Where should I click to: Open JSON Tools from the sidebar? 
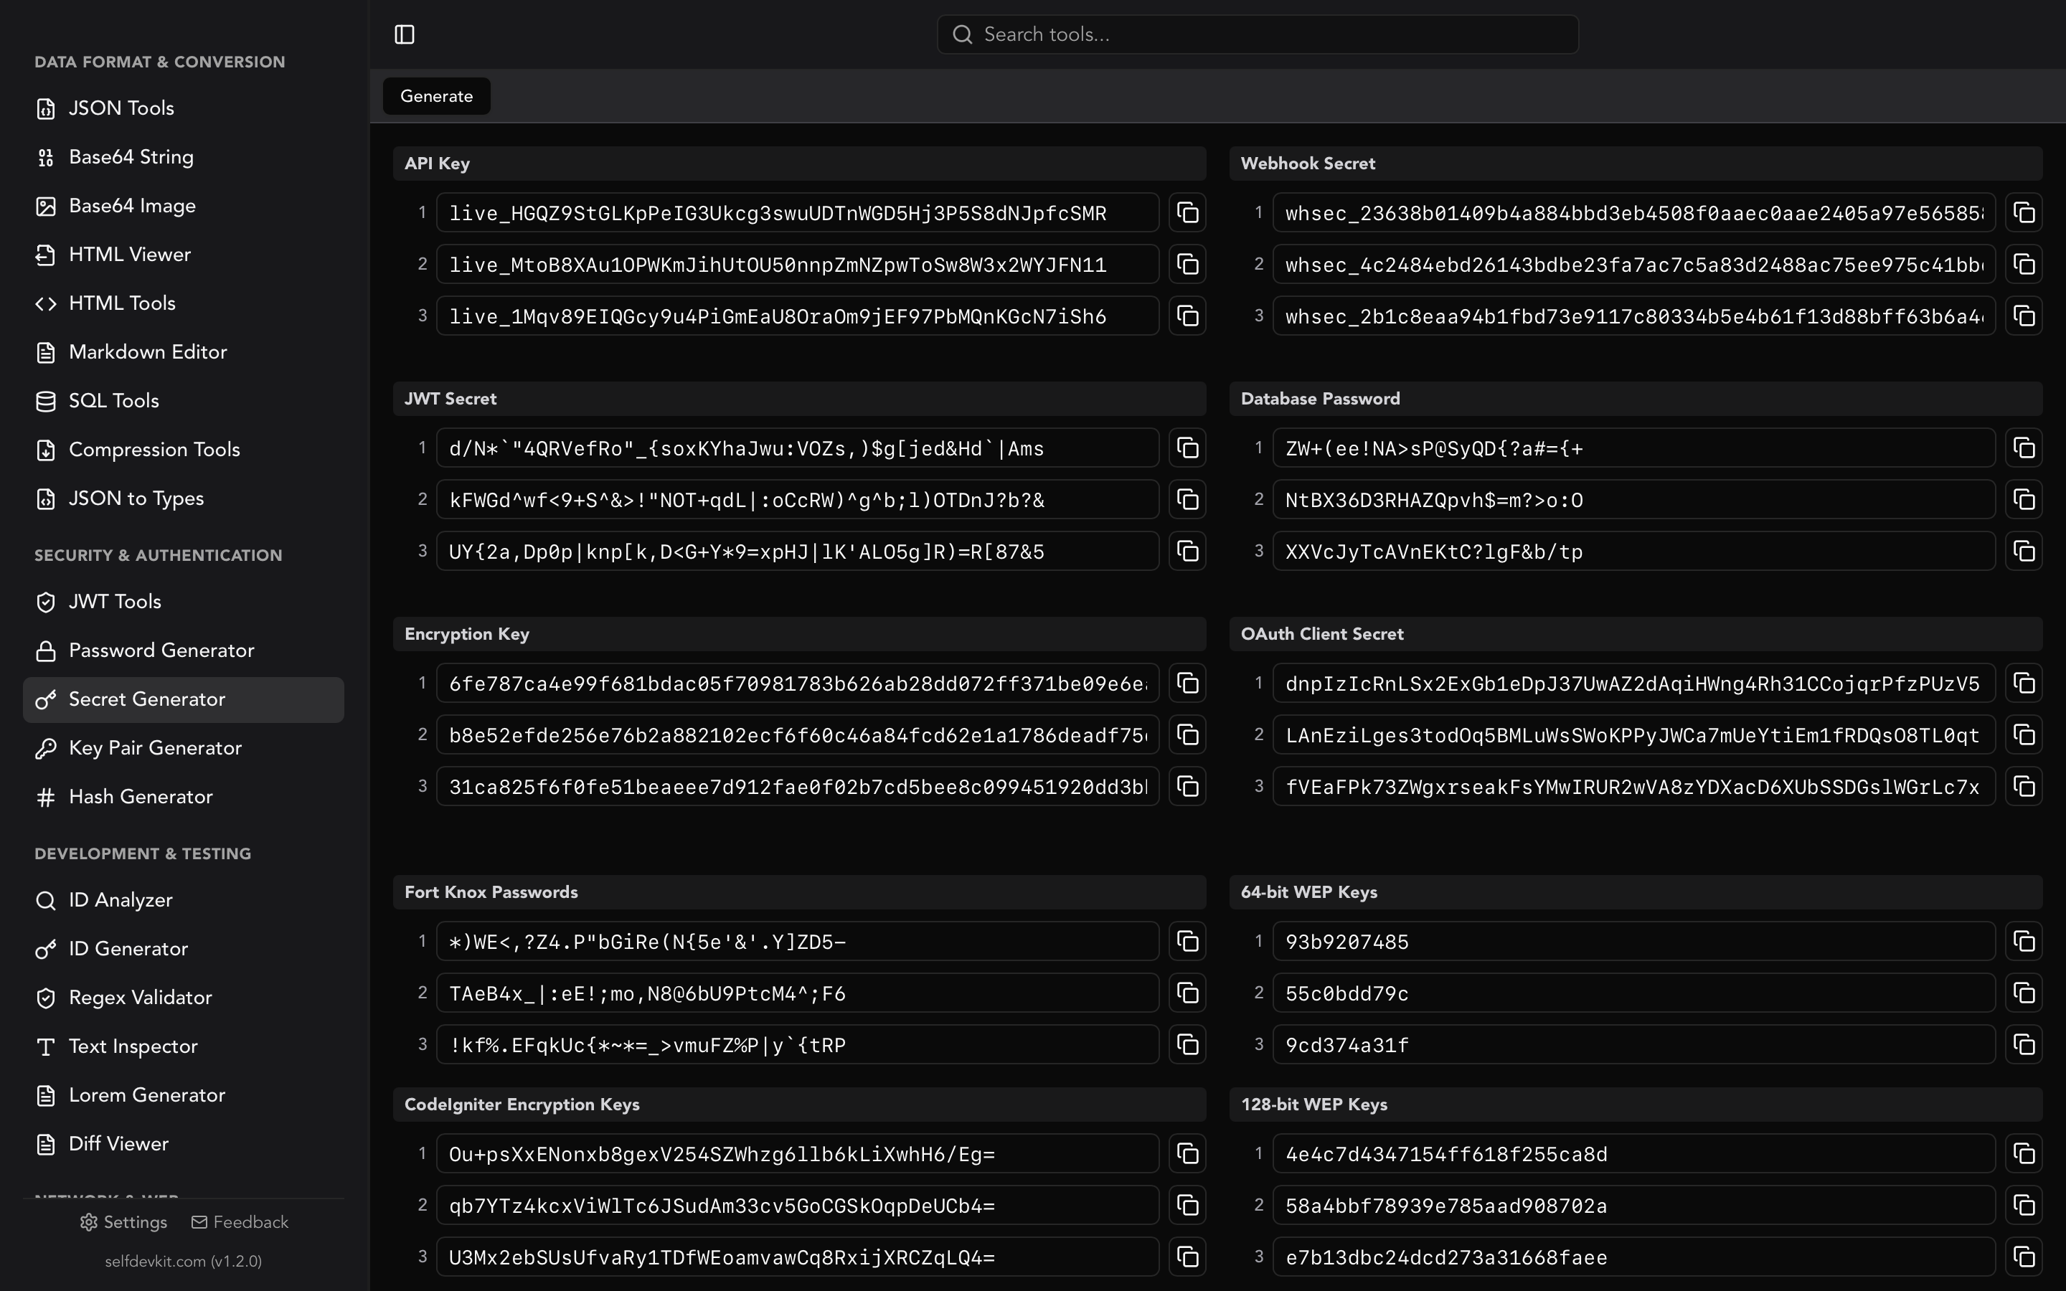[121, 108]
